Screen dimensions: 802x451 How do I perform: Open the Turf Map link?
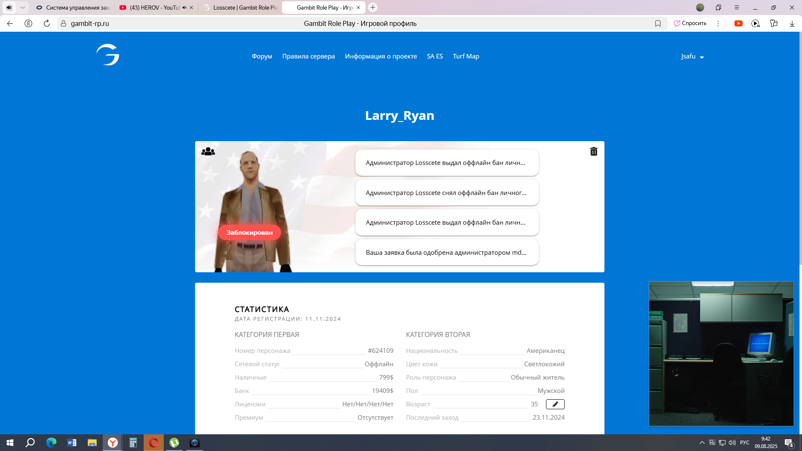pyautogui.click(x=466, y=56)
